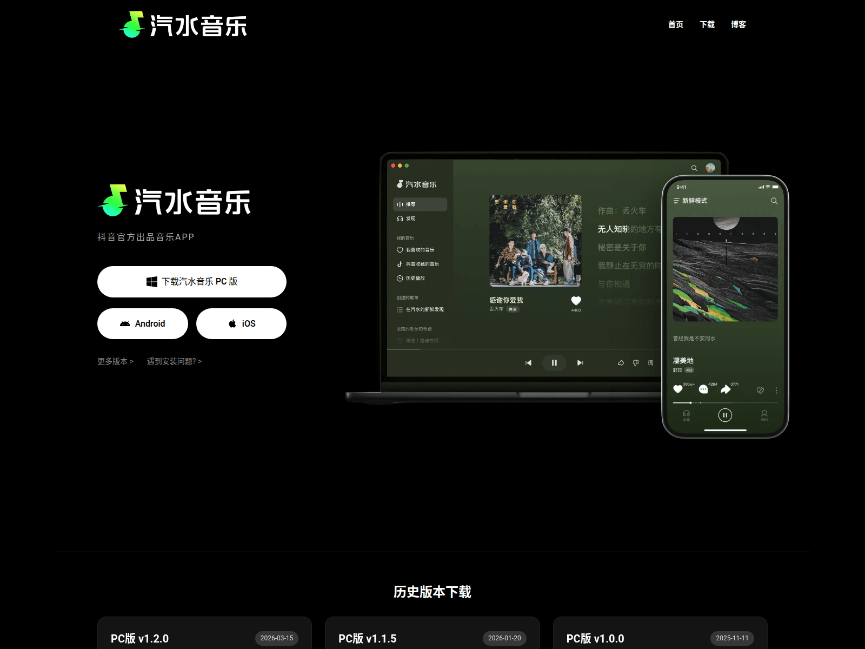This screenshot has width=865, height=649.
Task: Click the Android download button
Action: (x=143, y=323)
